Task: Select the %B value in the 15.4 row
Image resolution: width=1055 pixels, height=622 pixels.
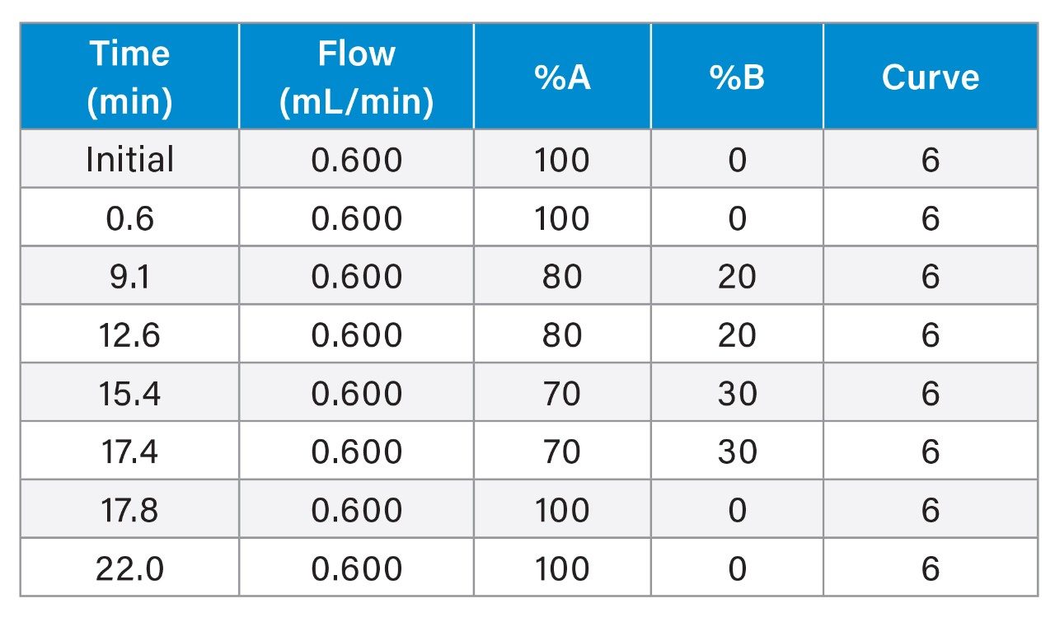Action: pos(736,394)
